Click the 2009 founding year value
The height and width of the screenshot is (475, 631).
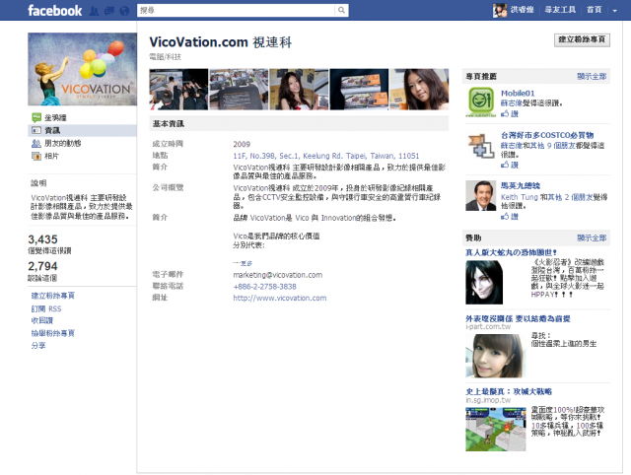click(x=242, y=144)
